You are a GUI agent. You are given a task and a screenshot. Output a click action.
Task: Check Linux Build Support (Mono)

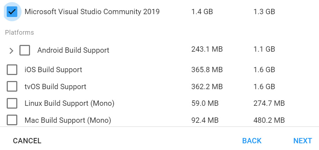[12, 103]
